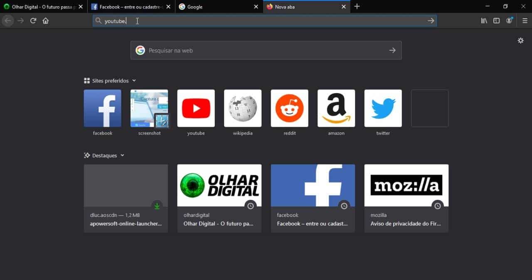Viewport: 532px width, 280px height.
Task: Open the amazon top site tile
Action: 336,108
